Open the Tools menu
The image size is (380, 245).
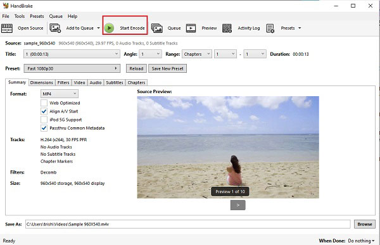pos(20,16)
